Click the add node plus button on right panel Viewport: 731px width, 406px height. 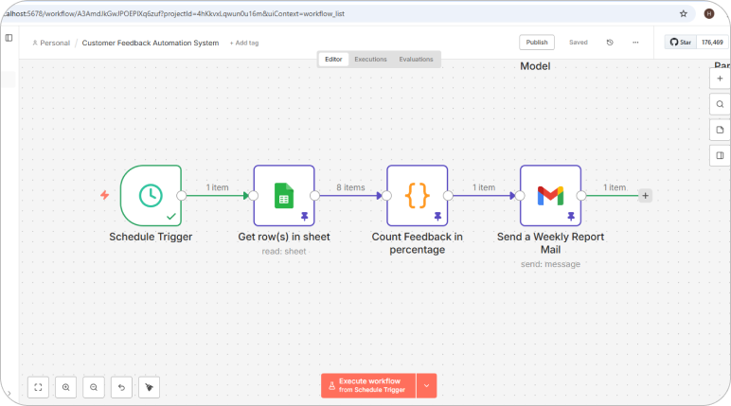(720, 79)
